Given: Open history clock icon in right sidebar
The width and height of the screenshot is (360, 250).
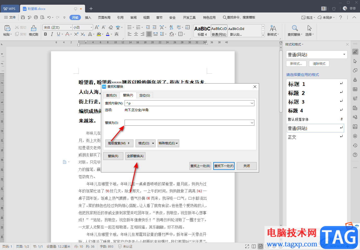Looking at the screenshot, I should (x=355, y=145).
